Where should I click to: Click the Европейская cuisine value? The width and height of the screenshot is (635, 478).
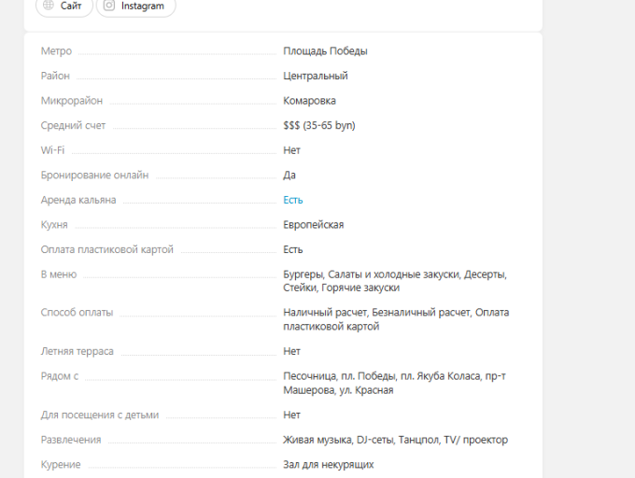314,225
